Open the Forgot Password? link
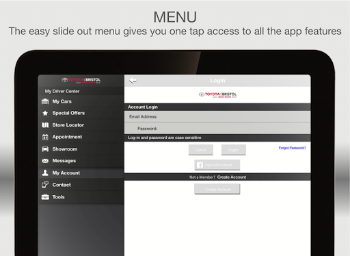 click(292, 148)
